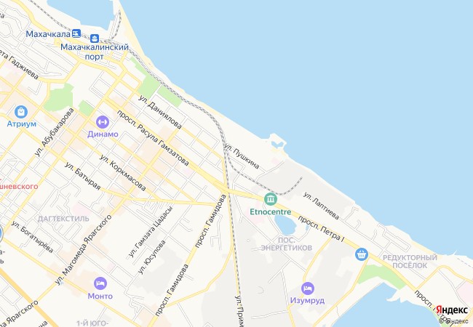Viewport: 473px width, 327px height.
Task: Select the Etnocentre text label
Action: click(271, 211)
